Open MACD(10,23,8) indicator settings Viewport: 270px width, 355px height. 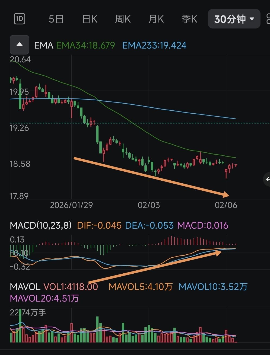[x=41, y=225]
